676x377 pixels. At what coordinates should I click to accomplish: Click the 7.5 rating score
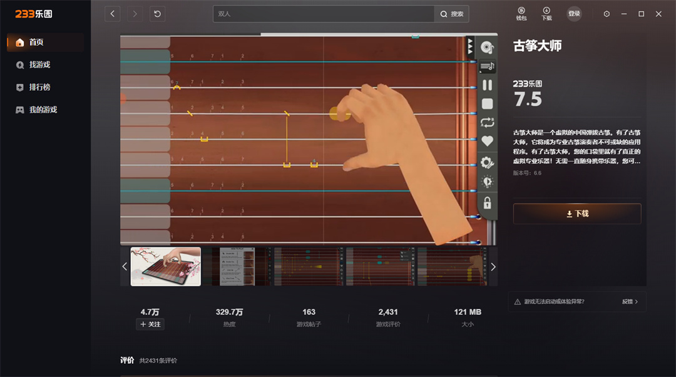pyautogui.click(x=528, y=99)
